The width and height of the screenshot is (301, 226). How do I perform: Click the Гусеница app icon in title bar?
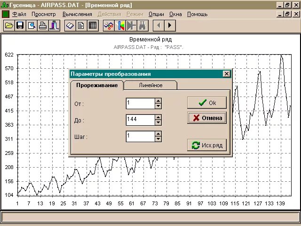(x=5, y=5)
